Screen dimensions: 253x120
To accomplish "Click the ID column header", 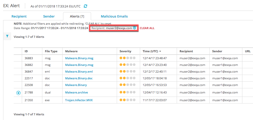I will 26,52.
